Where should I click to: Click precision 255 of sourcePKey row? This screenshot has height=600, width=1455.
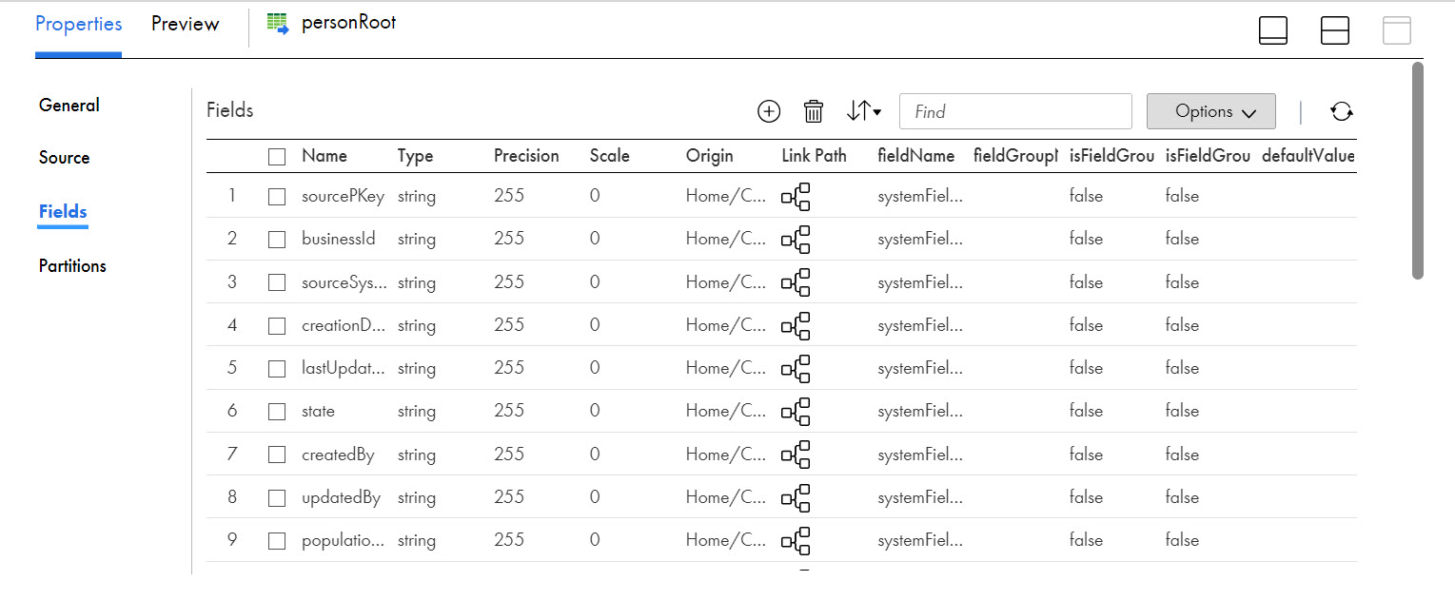tap(509, 197)
